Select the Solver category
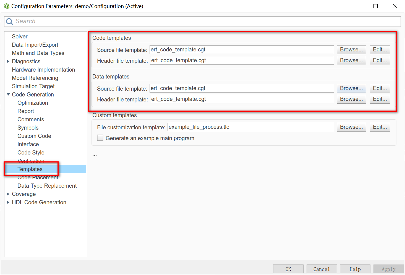The width and height of the screenshot is (405, 275). point(19,36)
